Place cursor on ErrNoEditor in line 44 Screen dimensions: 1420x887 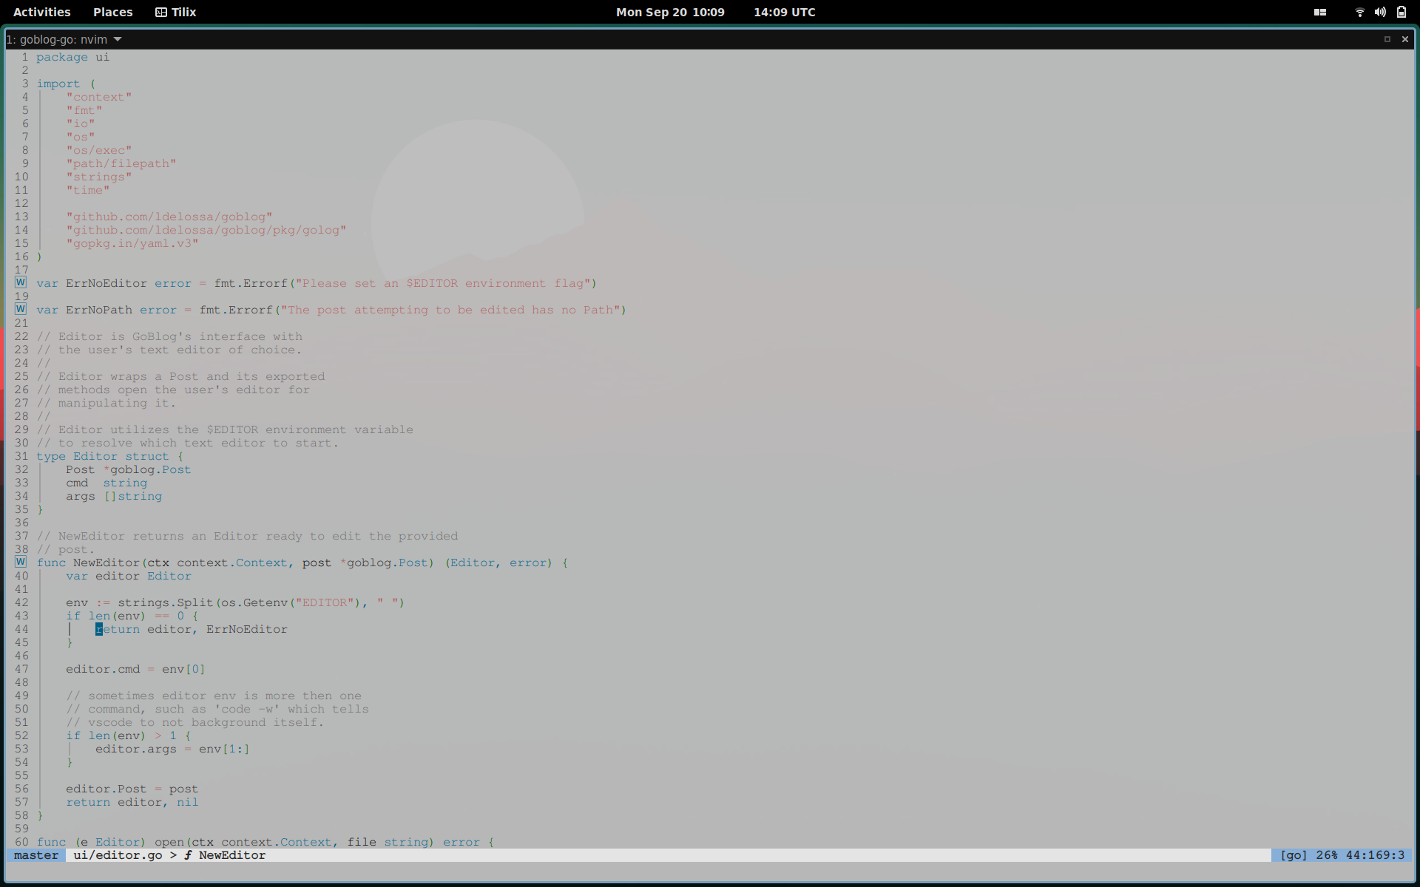tap(246, 629)
